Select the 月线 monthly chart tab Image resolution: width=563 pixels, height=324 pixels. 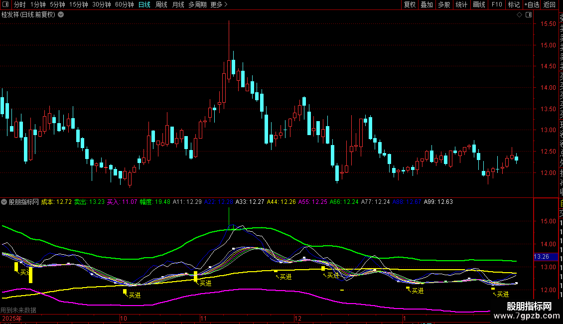click(x=178, y=4)
